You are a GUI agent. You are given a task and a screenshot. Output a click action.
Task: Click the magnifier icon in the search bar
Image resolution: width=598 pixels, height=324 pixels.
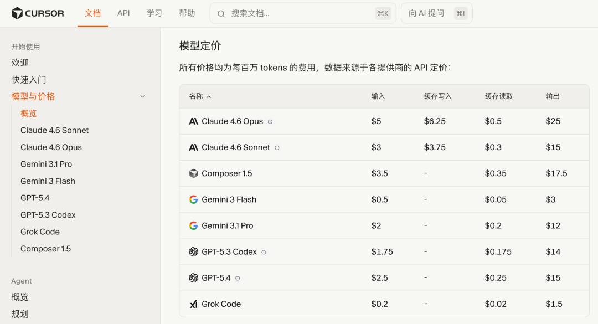point(221,13)
